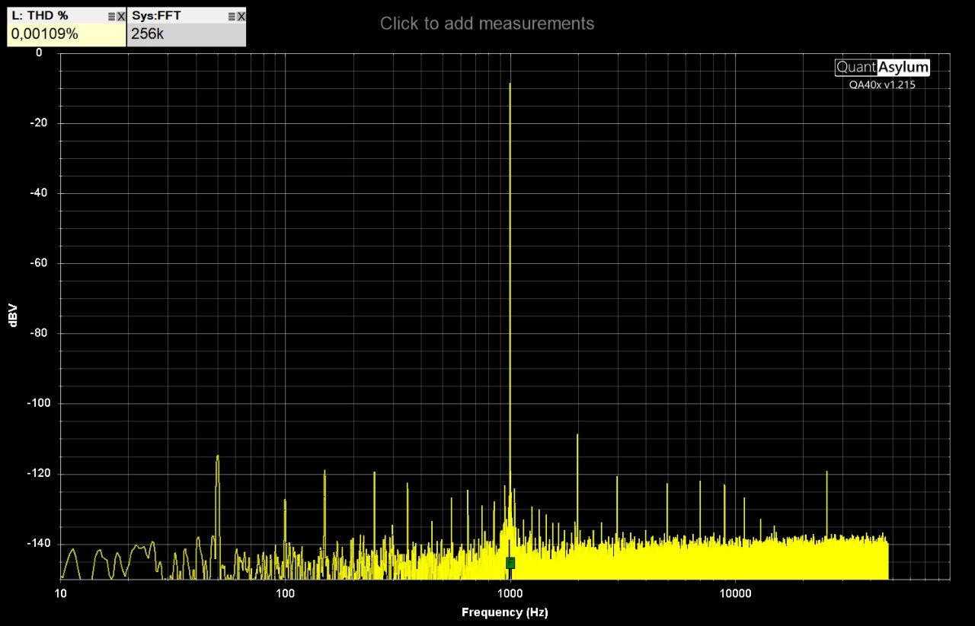Click the 0,00109% THD value
Image resolution: width=975 pixels, height=626 pixels.
click(x=44, y=35)
